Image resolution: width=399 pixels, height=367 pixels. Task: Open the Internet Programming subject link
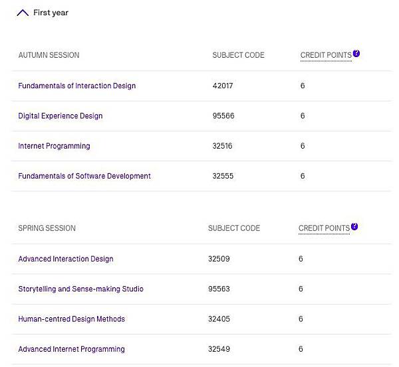54,146
